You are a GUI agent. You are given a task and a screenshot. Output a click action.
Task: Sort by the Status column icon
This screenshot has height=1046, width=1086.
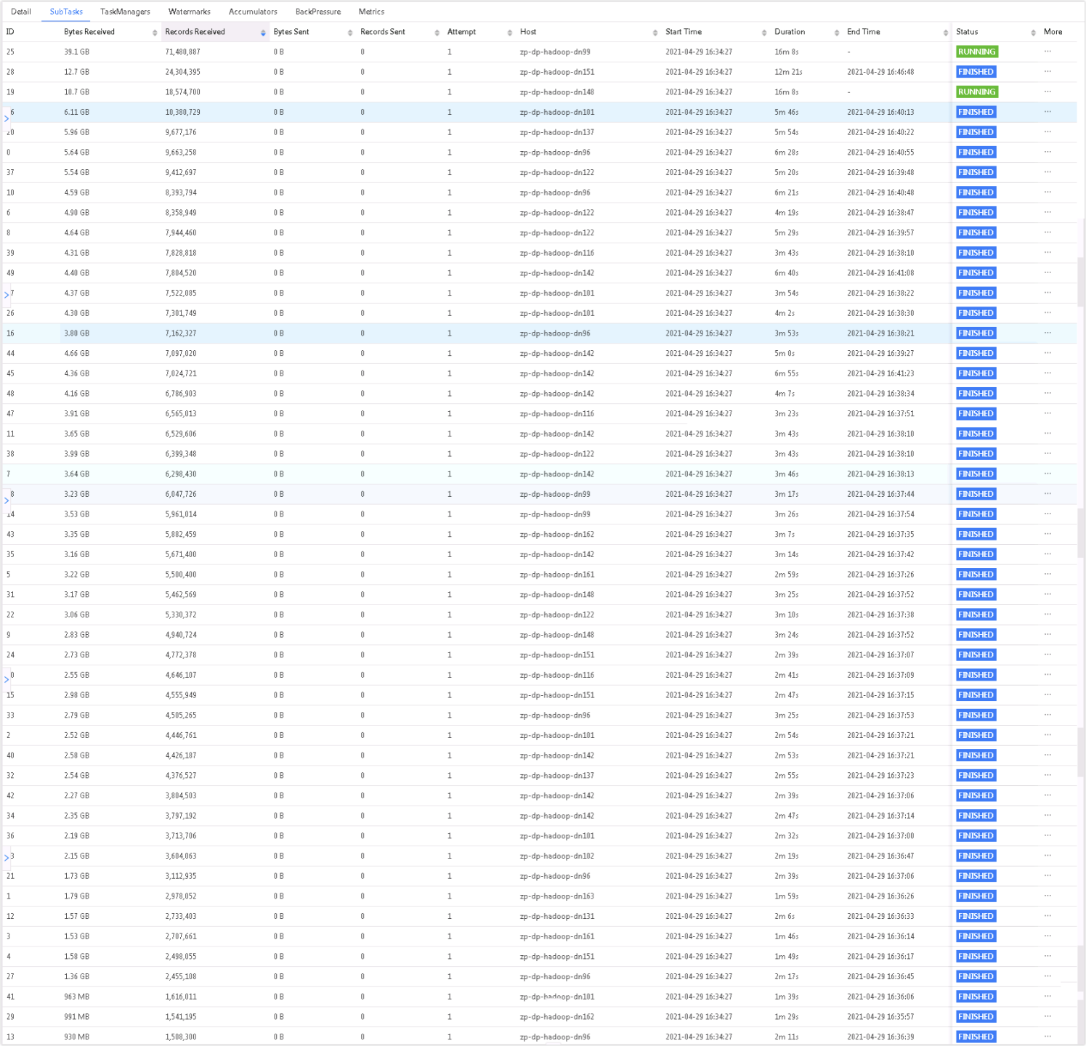click(1033, 33)
